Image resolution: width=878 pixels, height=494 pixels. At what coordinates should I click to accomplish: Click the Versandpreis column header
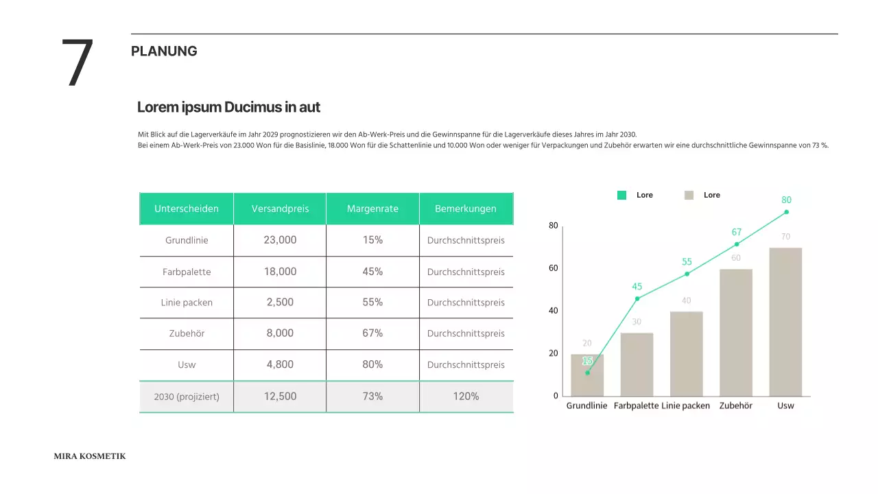point(280,209)
